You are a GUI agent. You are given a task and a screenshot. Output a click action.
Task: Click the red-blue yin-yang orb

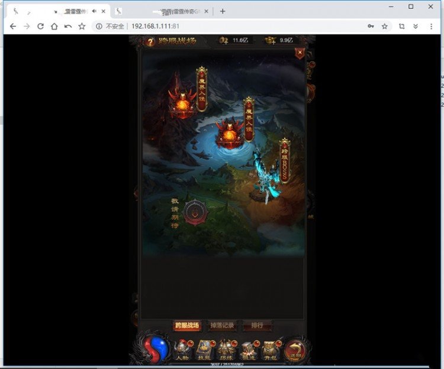(x=155, y=348)
